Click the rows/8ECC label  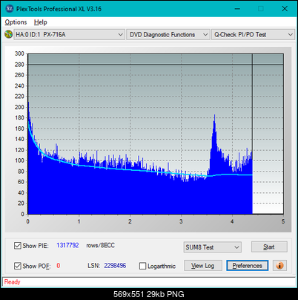click(100, 245)
